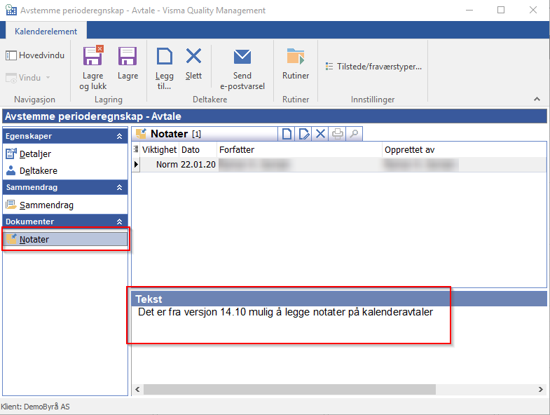Select the Kalenderelement ribbon tab
This screenshot has height=415, width=550.
pyautogui.click(x=46, y=32)
